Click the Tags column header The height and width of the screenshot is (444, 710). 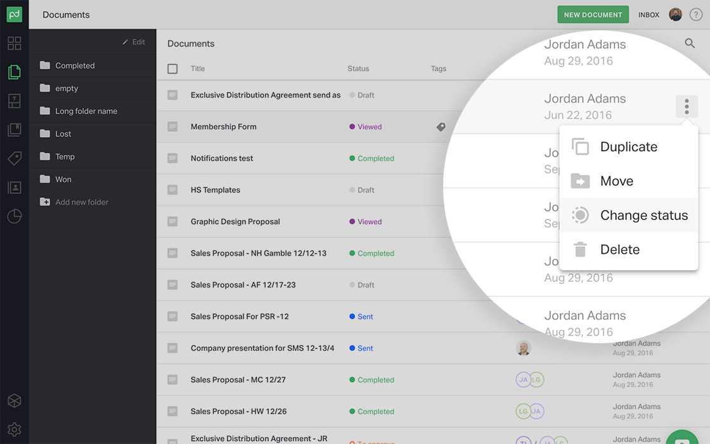438,69
